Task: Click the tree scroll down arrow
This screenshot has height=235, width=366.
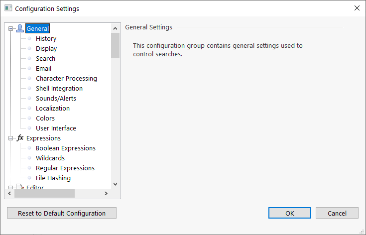Action: pos(116,184)
